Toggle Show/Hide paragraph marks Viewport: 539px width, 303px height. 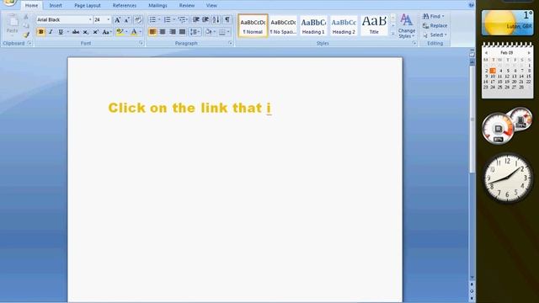tap(227, 20)
